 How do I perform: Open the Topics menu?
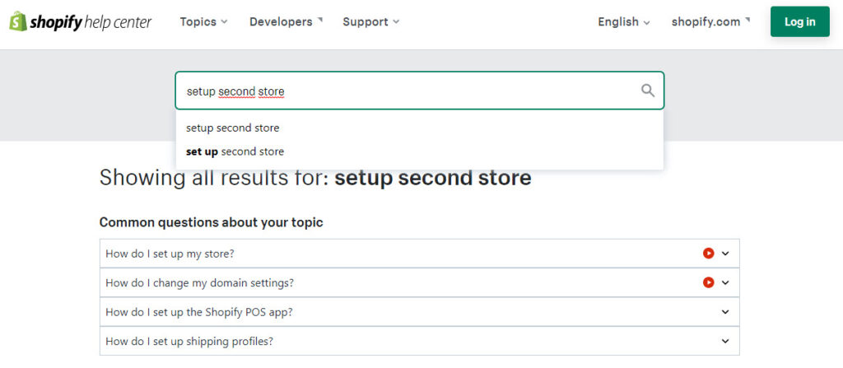203,22
